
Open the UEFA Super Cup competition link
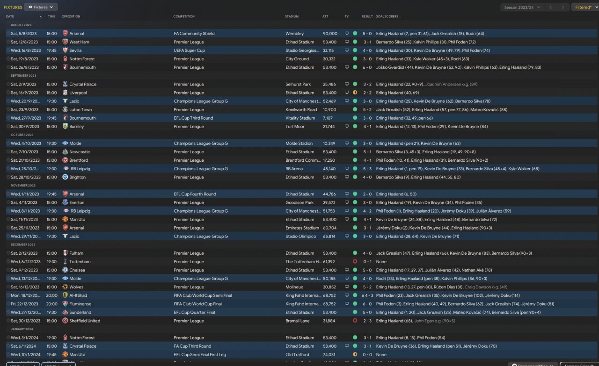tap(189, 50)
